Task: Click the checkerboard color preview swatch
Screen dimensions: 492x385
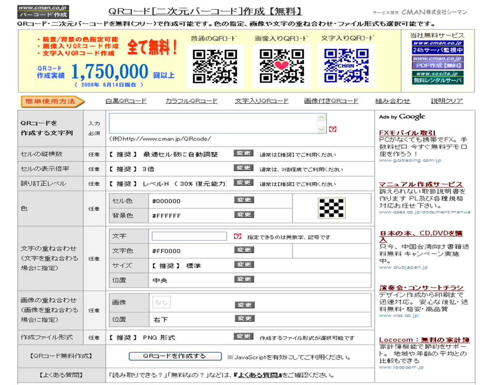Action: (331, 208)
